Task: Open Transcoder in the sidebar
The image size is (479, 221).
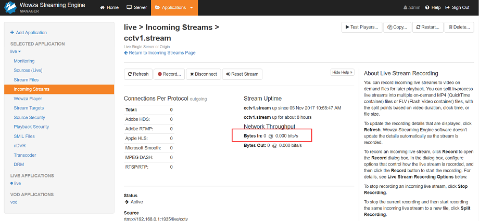Action: click(x=25, y=155)
